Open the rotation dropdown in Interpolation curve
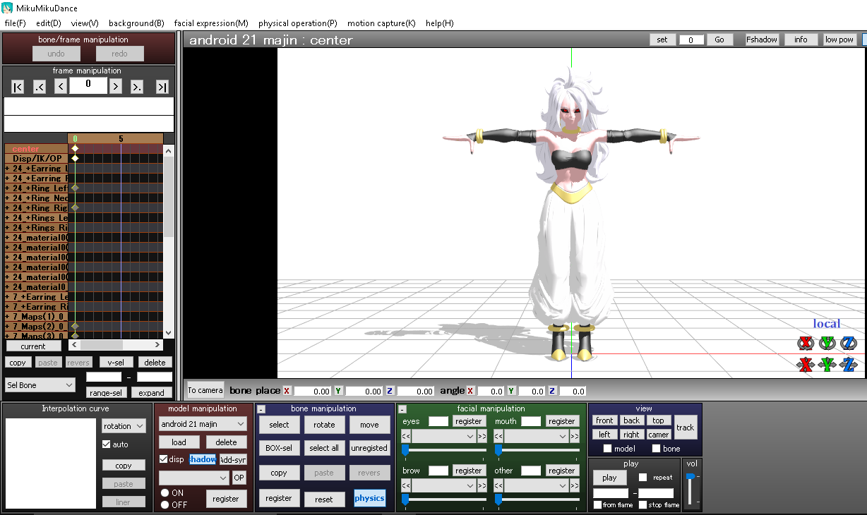The height and width of the screenshot is (515, 867). 123,425
